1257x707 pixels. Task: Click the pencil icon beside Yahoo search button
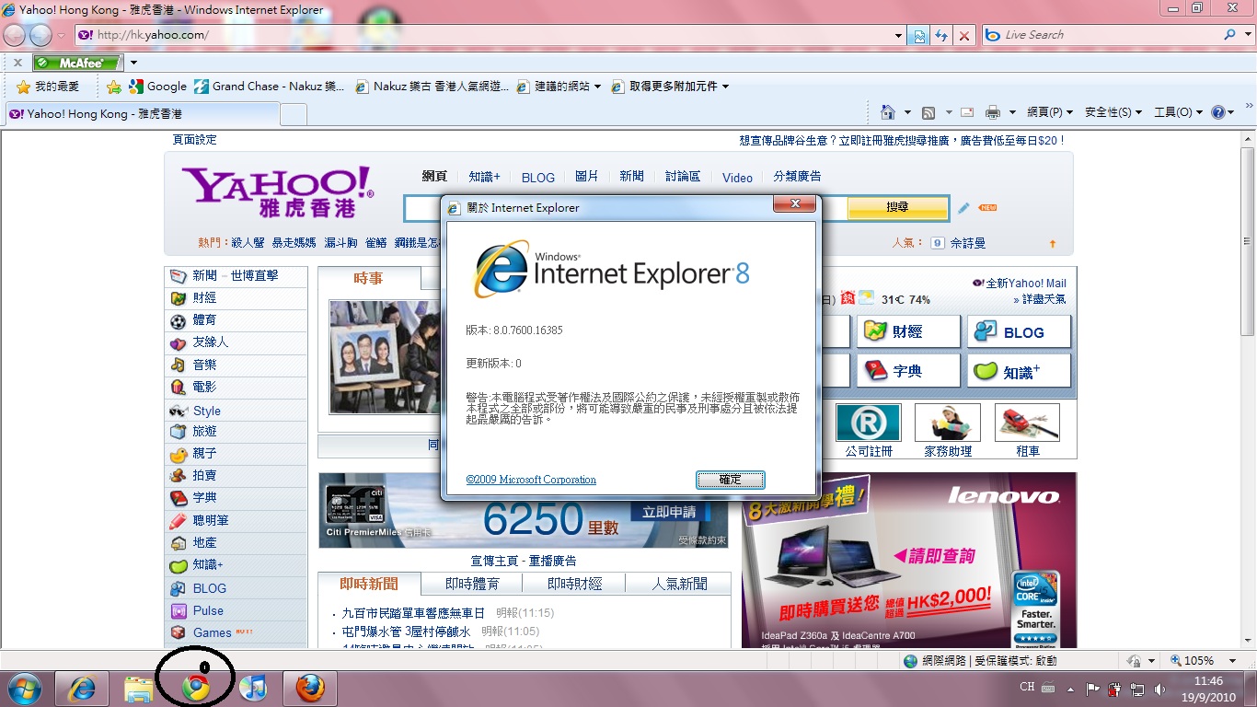click(963, 208)
